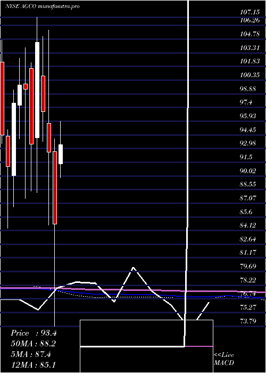This screenshot has height=373, width=266.
Task: Click the 87.07 price axis label
Action: (248, 198)
